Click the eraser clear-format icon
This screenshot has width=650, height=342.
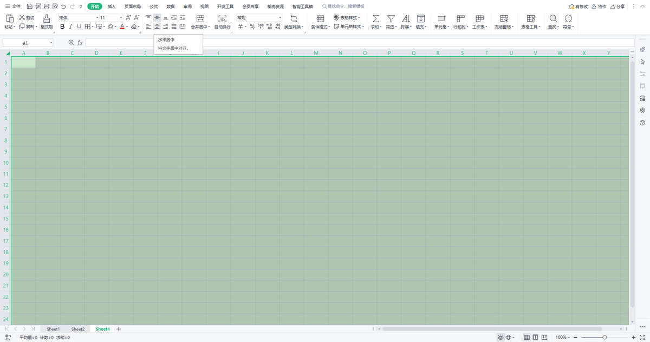coord(134,27)
